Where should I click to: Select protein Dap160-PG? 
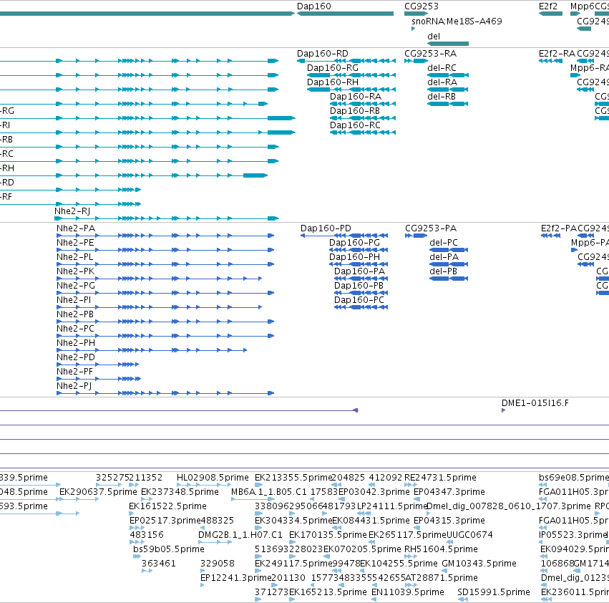[x=355, y=243]
